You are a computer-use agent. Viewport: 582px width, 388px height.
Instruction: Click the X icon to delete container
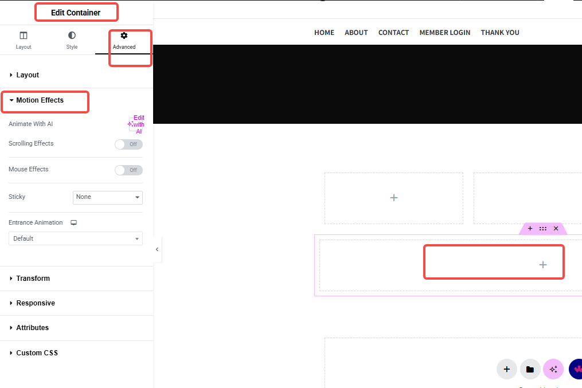pos(556,228)
